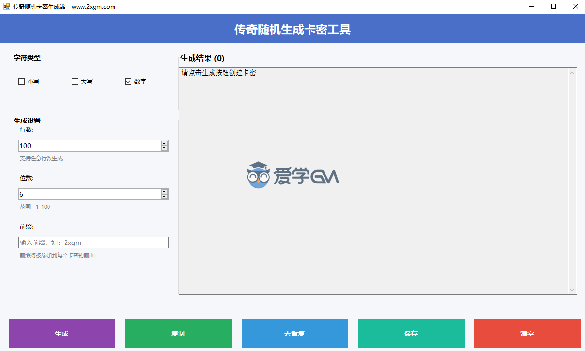
Task: Uncheck the 数字 digits checkbox
Action: tap(128, 82)
